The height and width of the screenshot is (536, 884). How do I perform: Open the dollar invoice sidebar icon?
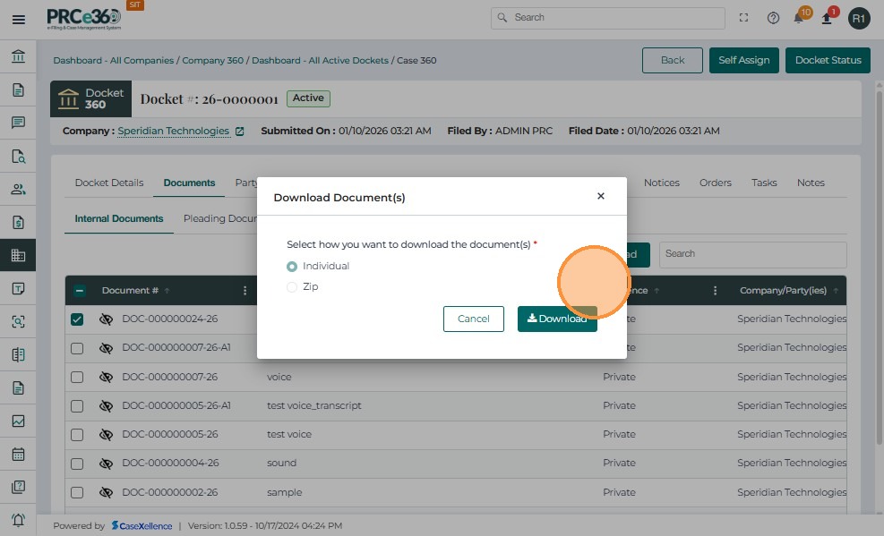pyautogui.click(x=18, y=222)
